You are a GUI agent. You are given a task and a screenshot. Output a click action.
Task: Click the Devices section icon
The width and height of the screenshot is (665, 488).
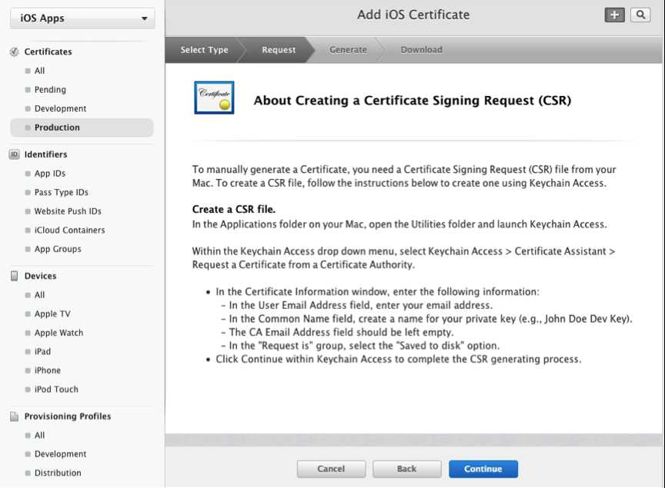14,276
